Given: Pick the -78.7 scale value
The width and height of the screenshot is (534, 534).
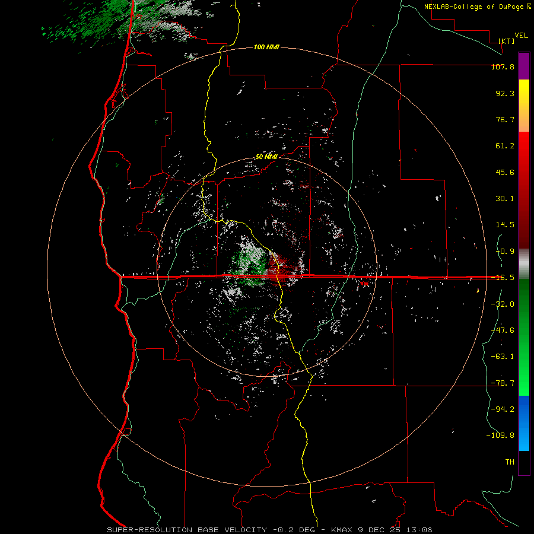Looking at the screenshot, I should point(503,383).
